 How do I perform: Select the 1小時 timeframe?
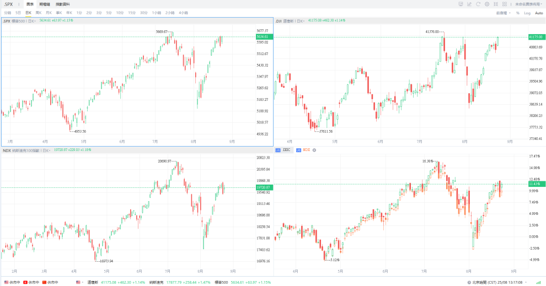pos(156,13)
